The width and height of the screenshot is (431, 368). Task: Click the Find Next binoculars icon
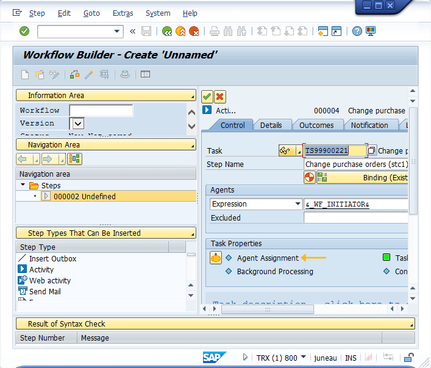[241, 31]
